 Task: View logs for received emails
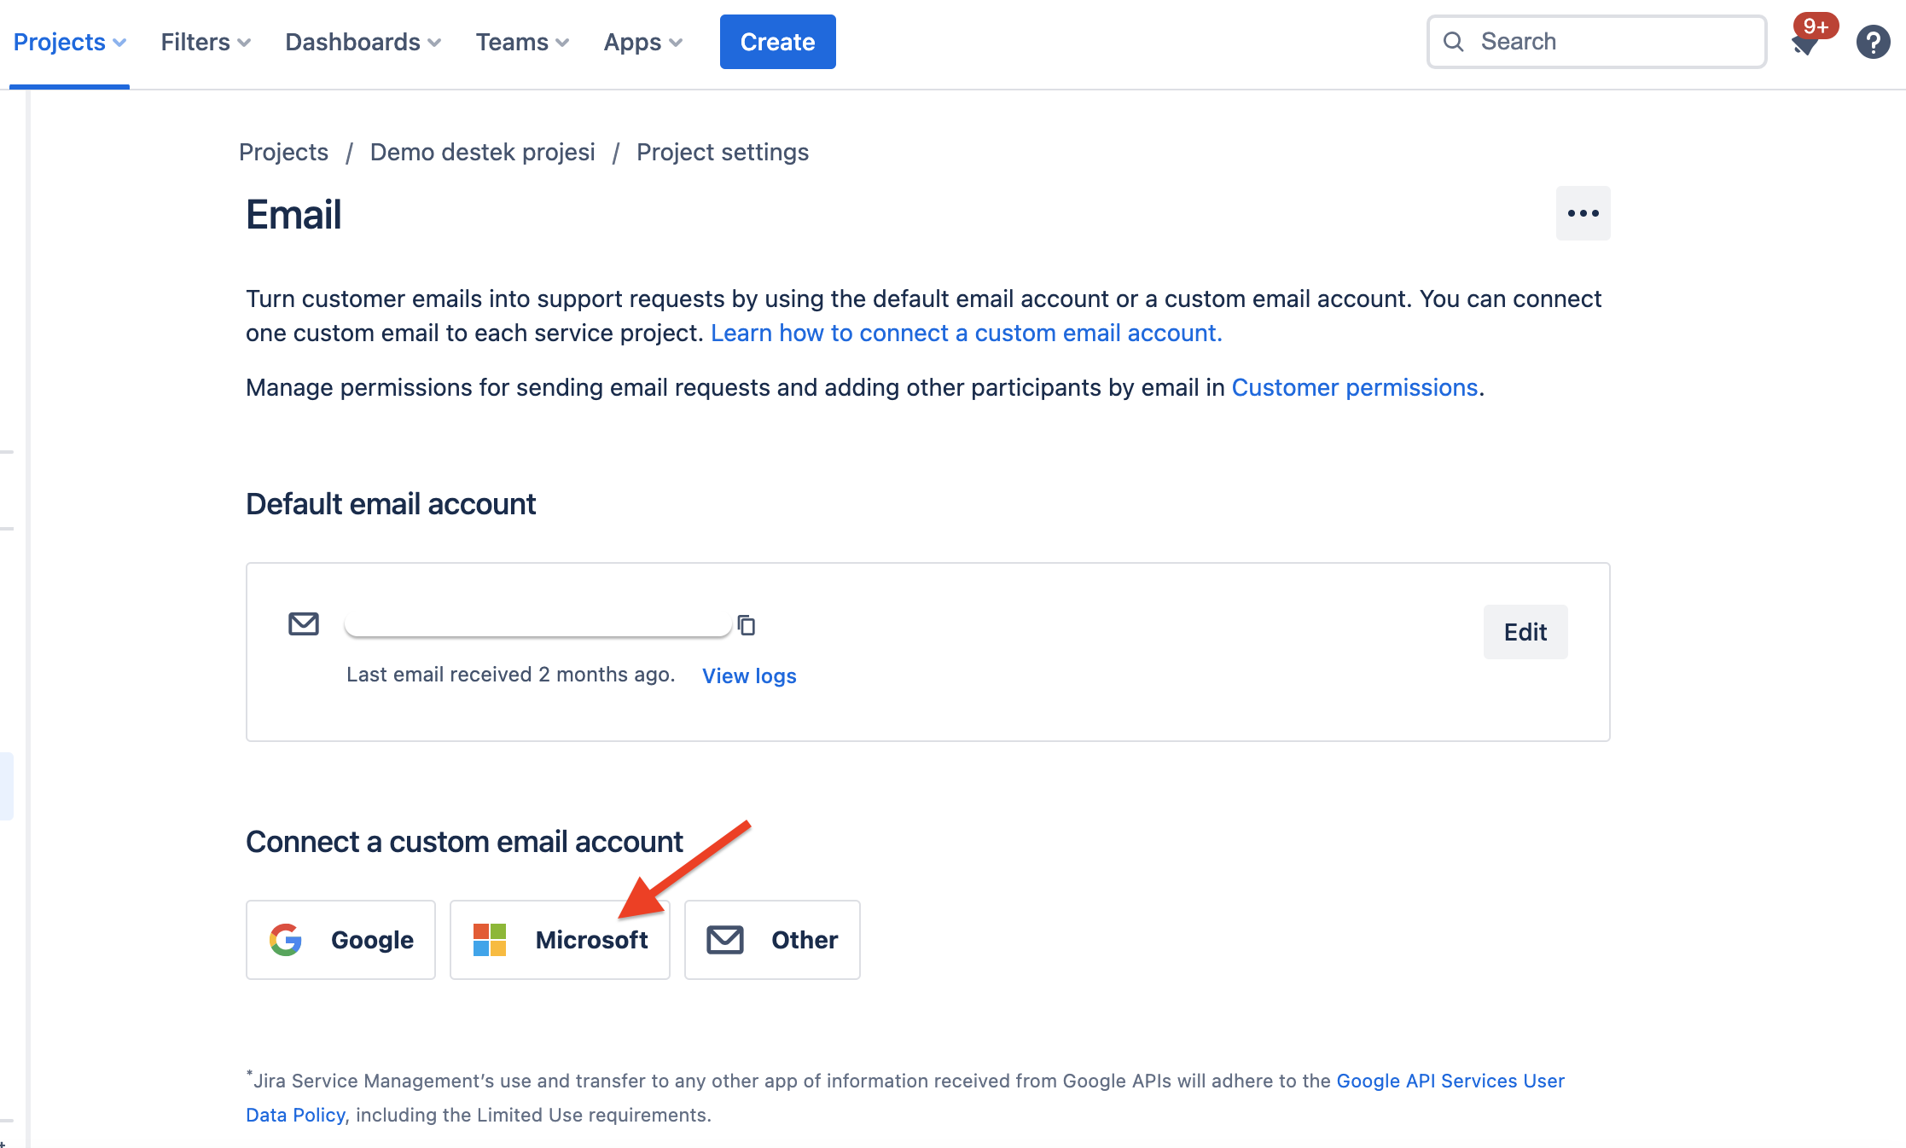[748, 675]
